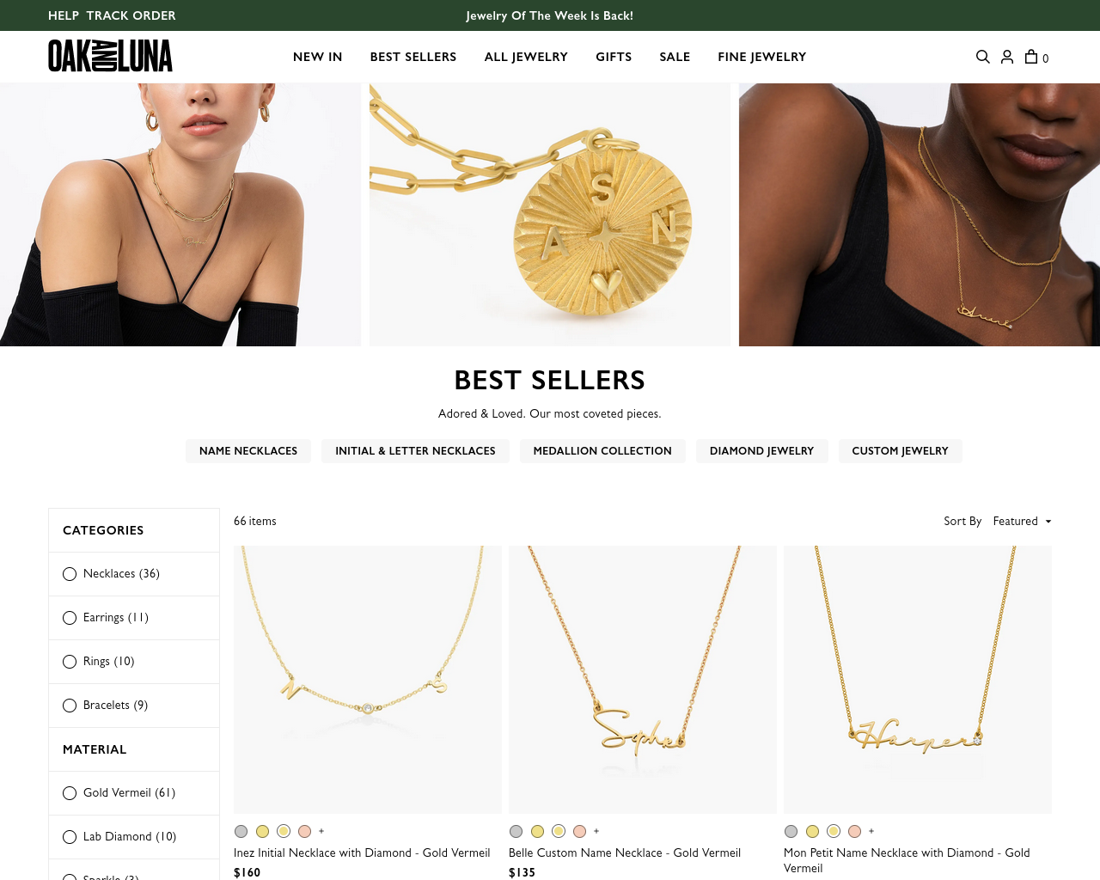Open the Track Order link

(x=131, y=15)
